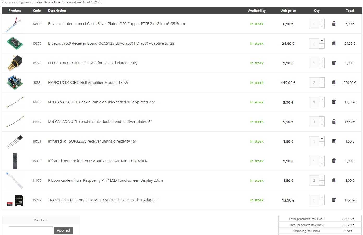The image size is (363, 235).
Task: Click the Description column header
Action: click(x=57, y=11)
